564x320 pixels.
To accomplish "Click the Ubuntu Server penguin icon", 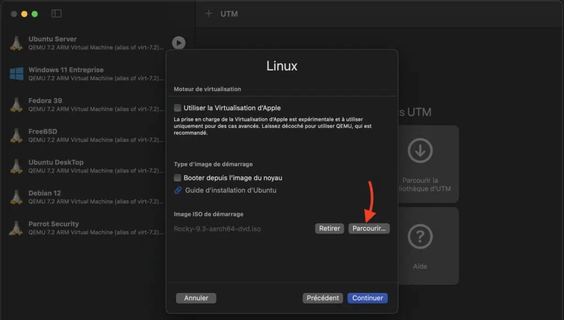I will (16, 43).
